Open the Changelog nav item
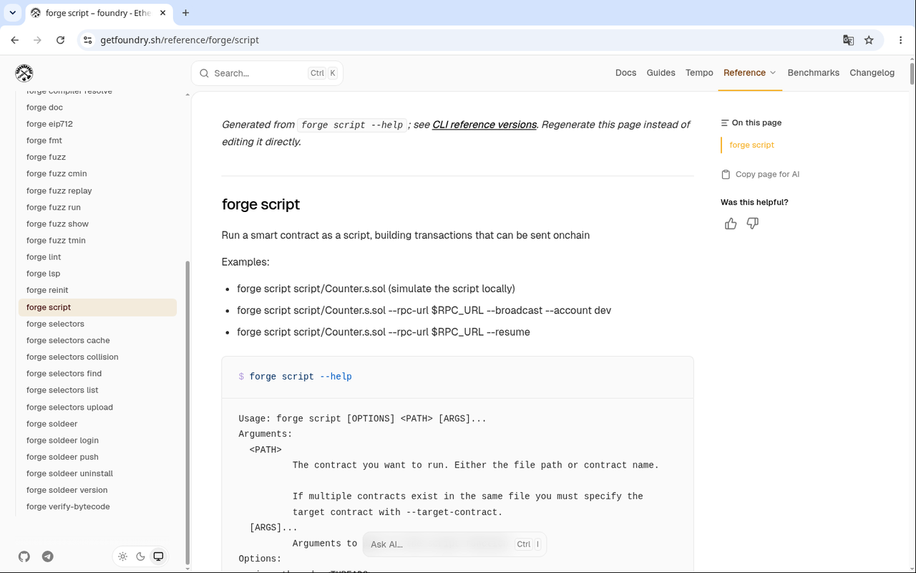The height and width of the screenshot is (573, 916). point(872,73)
